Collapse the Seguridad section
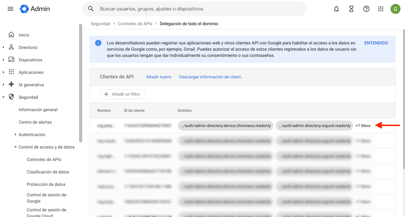The image size is (405, 217). coord(3,97)
